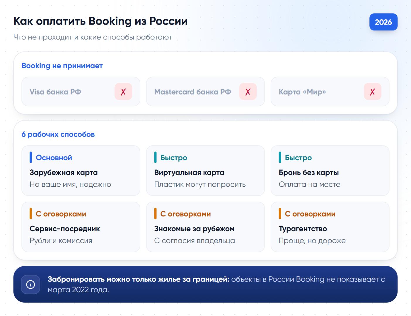Click the red X beside Visa банка РФ
Viewport: 411px width, 316px height.
click(x=123, y=92)
